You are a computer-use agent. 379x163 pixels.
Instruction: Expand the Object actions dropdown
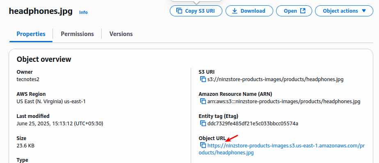coord(344,11)
